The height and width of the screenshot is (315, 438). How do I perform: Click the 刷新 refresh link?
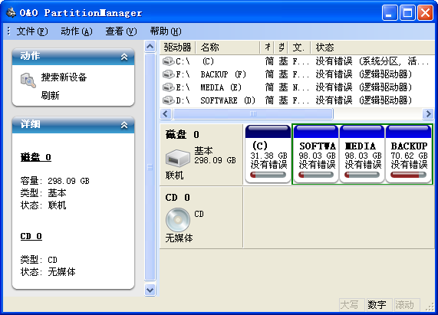coord(50,96)
